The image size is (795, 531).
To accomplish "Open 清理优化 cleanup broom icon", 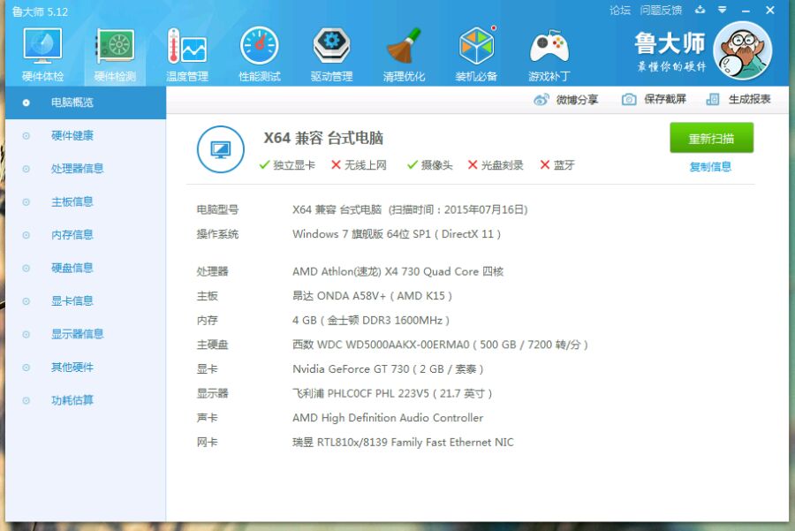I will pos(404,46).
